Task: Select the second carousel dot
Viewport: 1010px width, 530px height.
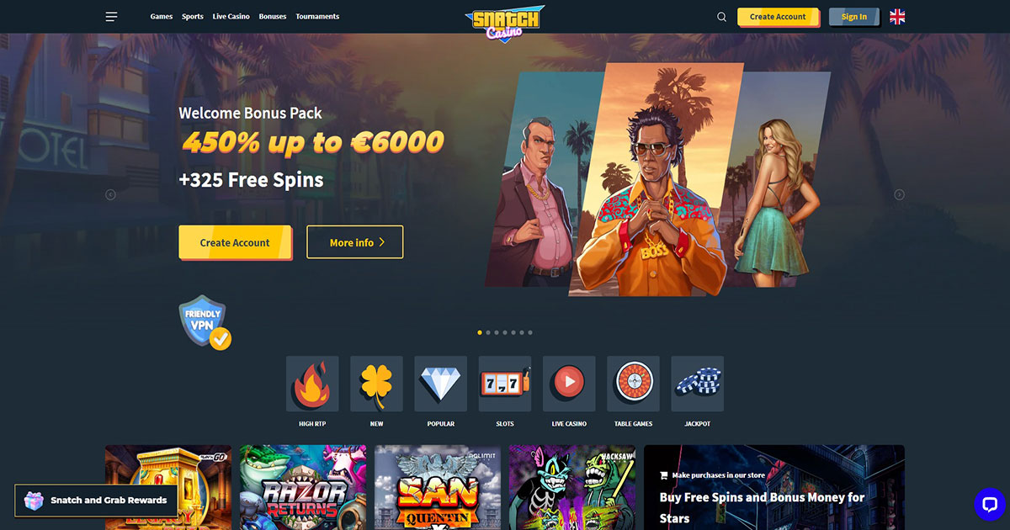Action: click(488, 332)
